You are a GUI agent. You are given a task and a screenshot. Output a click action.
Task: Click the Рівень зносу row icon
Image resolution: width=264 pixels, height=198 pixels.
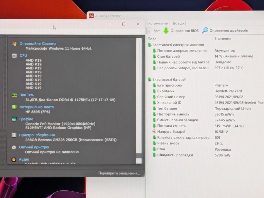tap(154, 143)
